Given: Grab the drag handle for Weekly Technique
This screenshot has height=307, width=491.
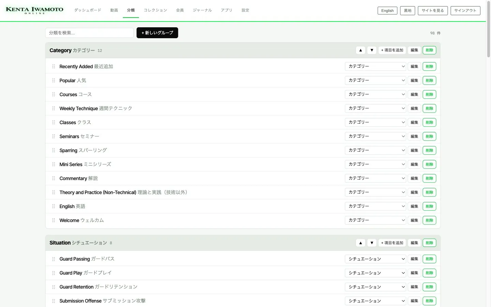Looking at the screenshot, I should click(54, 108).
